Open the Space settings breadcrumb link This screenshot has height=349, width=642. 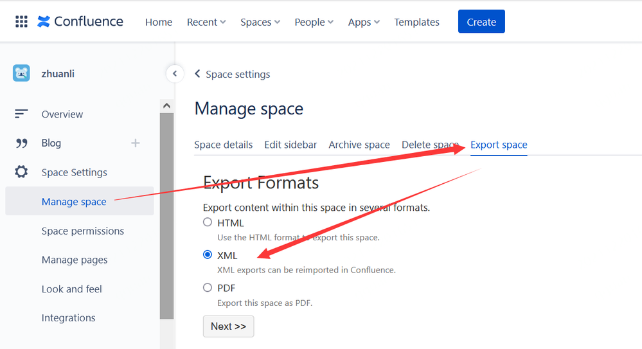pyautogui.click(x=238, y=74)
